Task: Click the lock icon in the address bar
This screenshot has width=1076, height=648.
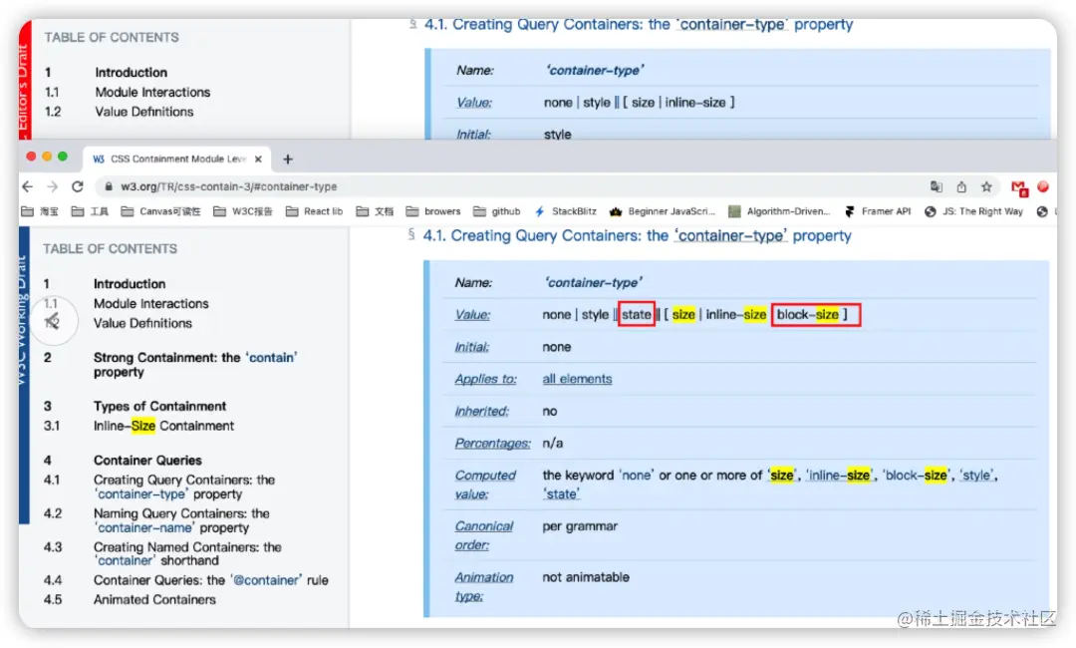Action: coord(109,186)
